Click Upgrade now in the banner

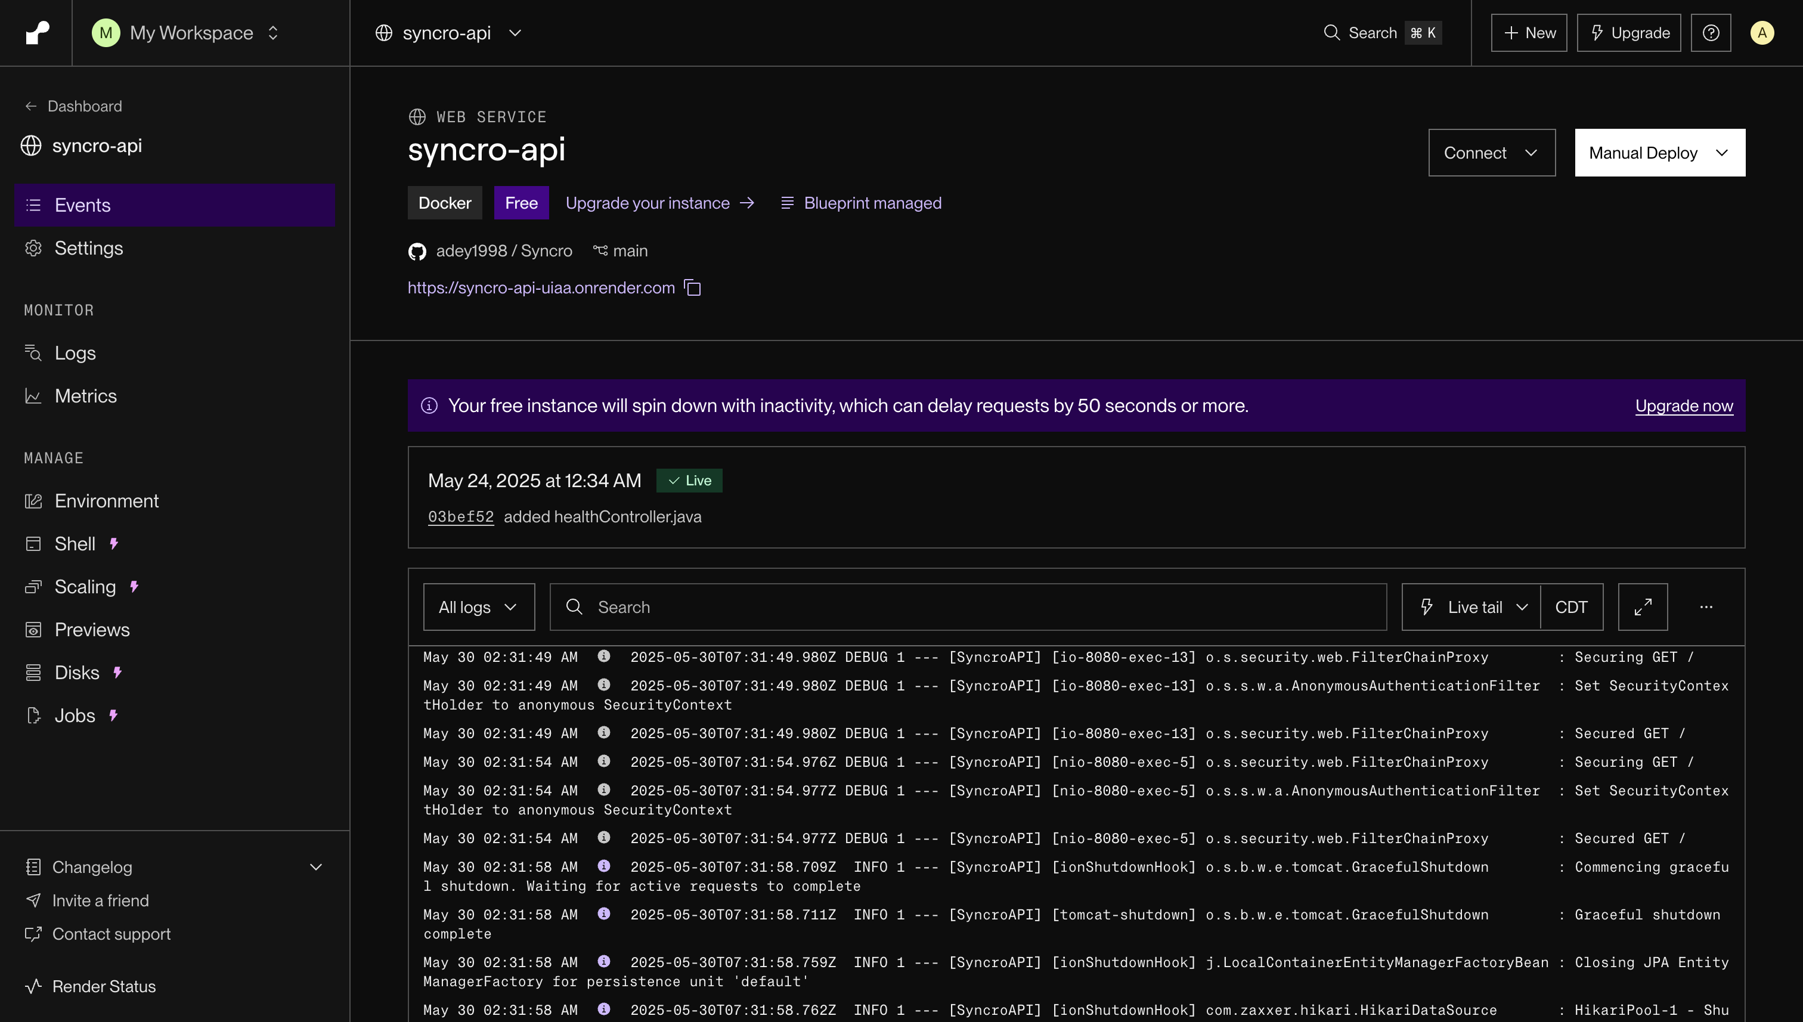[1684, 405]
